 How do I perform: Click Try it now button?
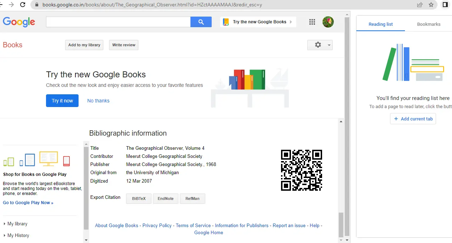[62, 101]
